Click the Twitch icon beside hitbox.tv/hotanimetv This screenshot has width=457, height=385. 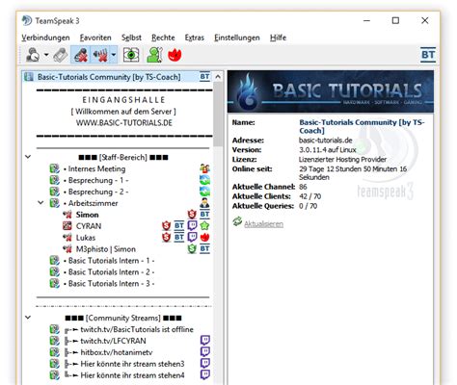coord(205,352)
